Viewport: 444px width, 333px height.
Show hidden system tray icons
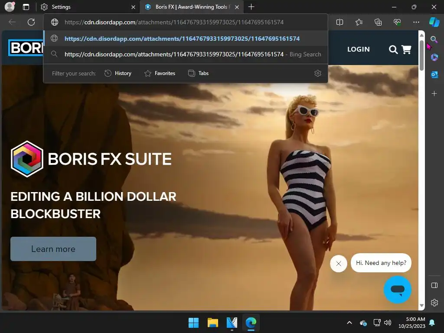349,323
